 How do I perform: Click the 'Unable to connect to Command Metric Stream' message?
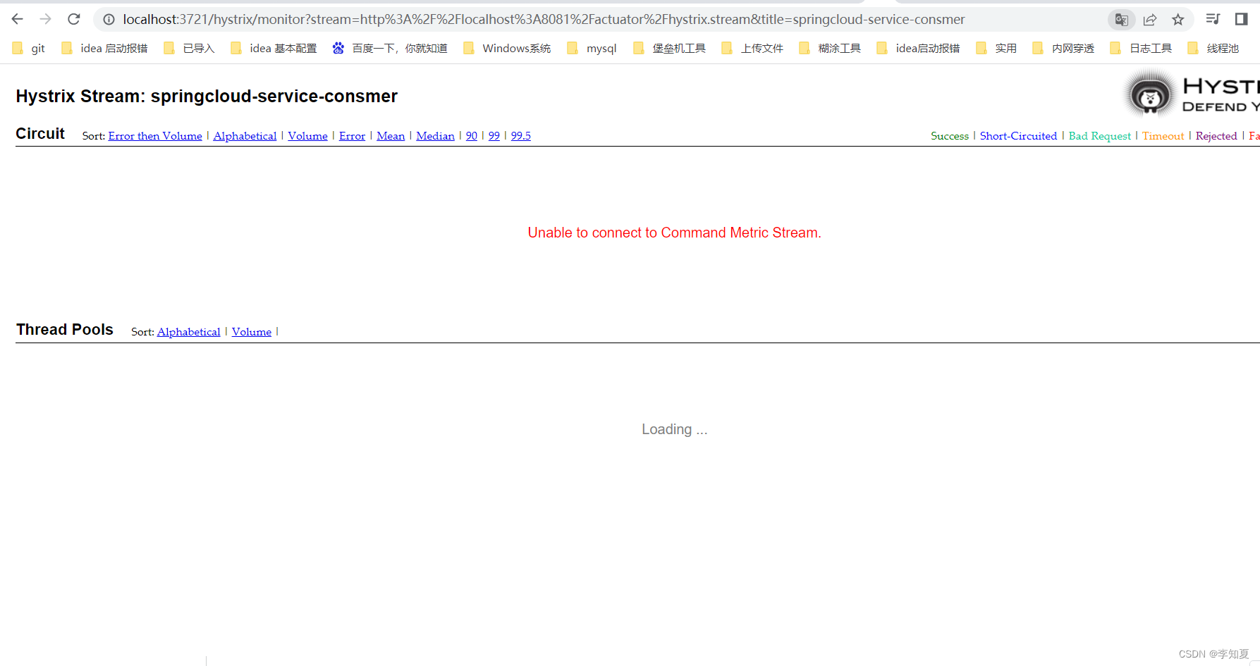(x=674, y=233)
